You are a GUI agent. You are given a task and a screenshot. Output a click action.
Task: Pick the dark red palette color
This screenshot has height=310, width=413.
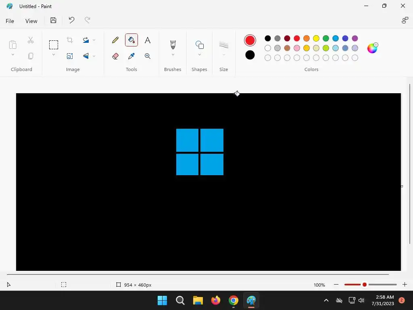click(x=287, y=38)
